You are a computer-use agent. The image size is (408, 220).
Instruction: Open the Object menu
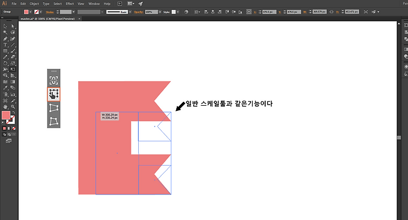pos(34,4)
